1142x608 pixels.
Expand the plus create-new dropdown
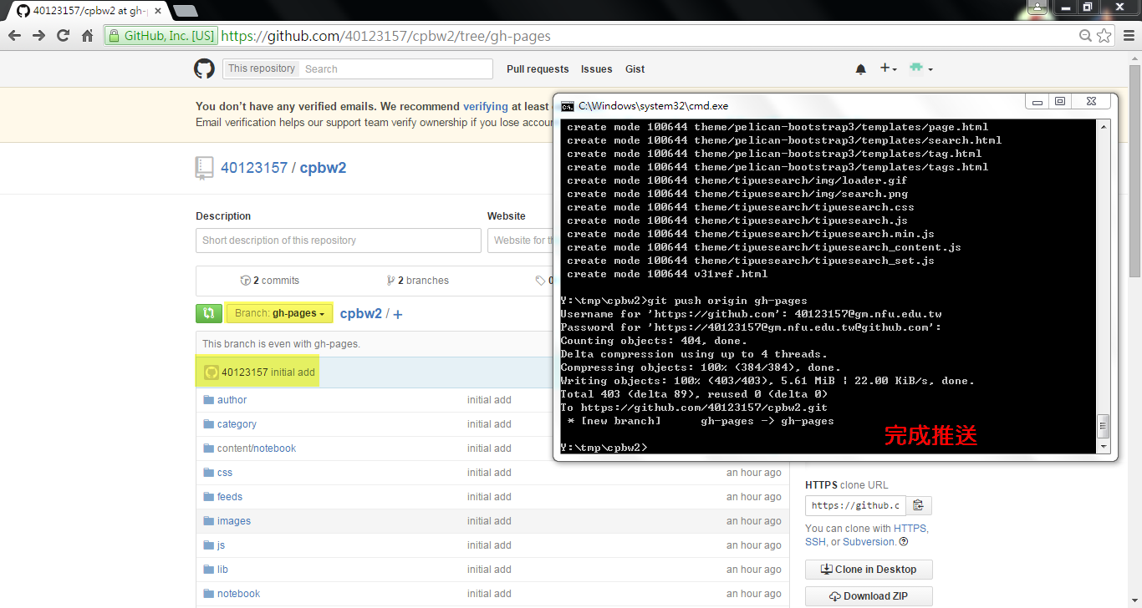[x=889, y=68]
